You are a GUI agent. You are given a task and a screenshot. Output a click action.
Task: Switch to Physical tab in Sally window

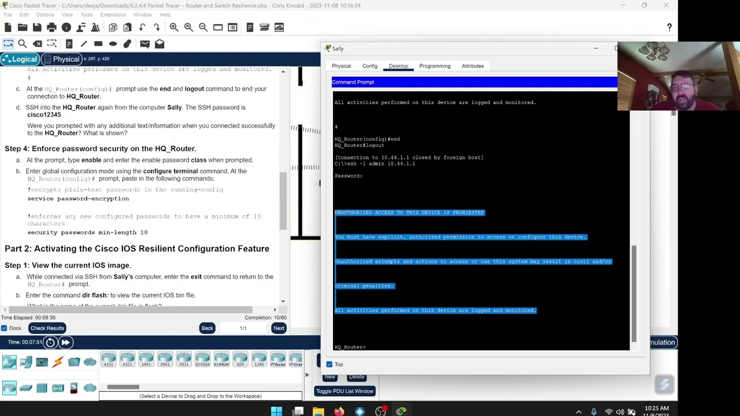tap(341, 66)
